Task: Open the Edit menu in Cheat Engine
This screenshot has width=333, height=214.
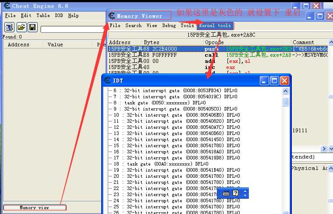Action: [26, 15]
